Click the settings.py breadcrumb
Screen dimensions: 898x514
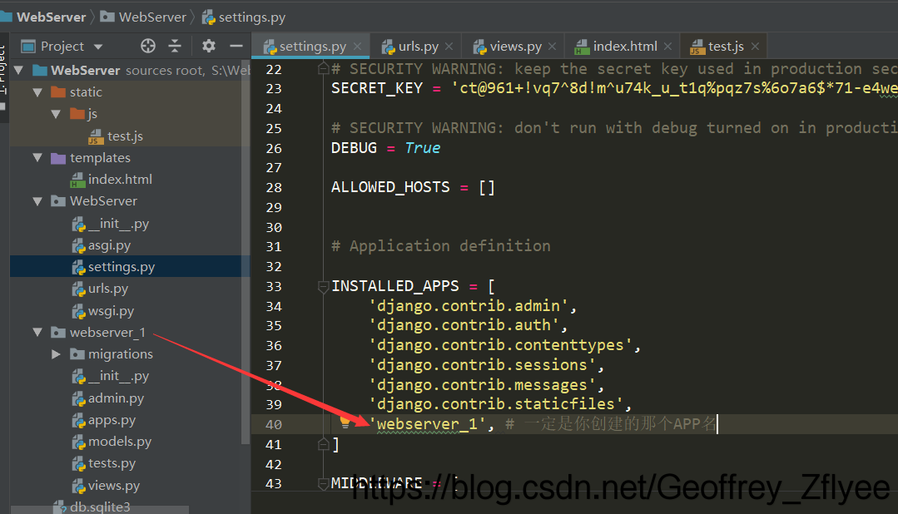coord(243,17)
